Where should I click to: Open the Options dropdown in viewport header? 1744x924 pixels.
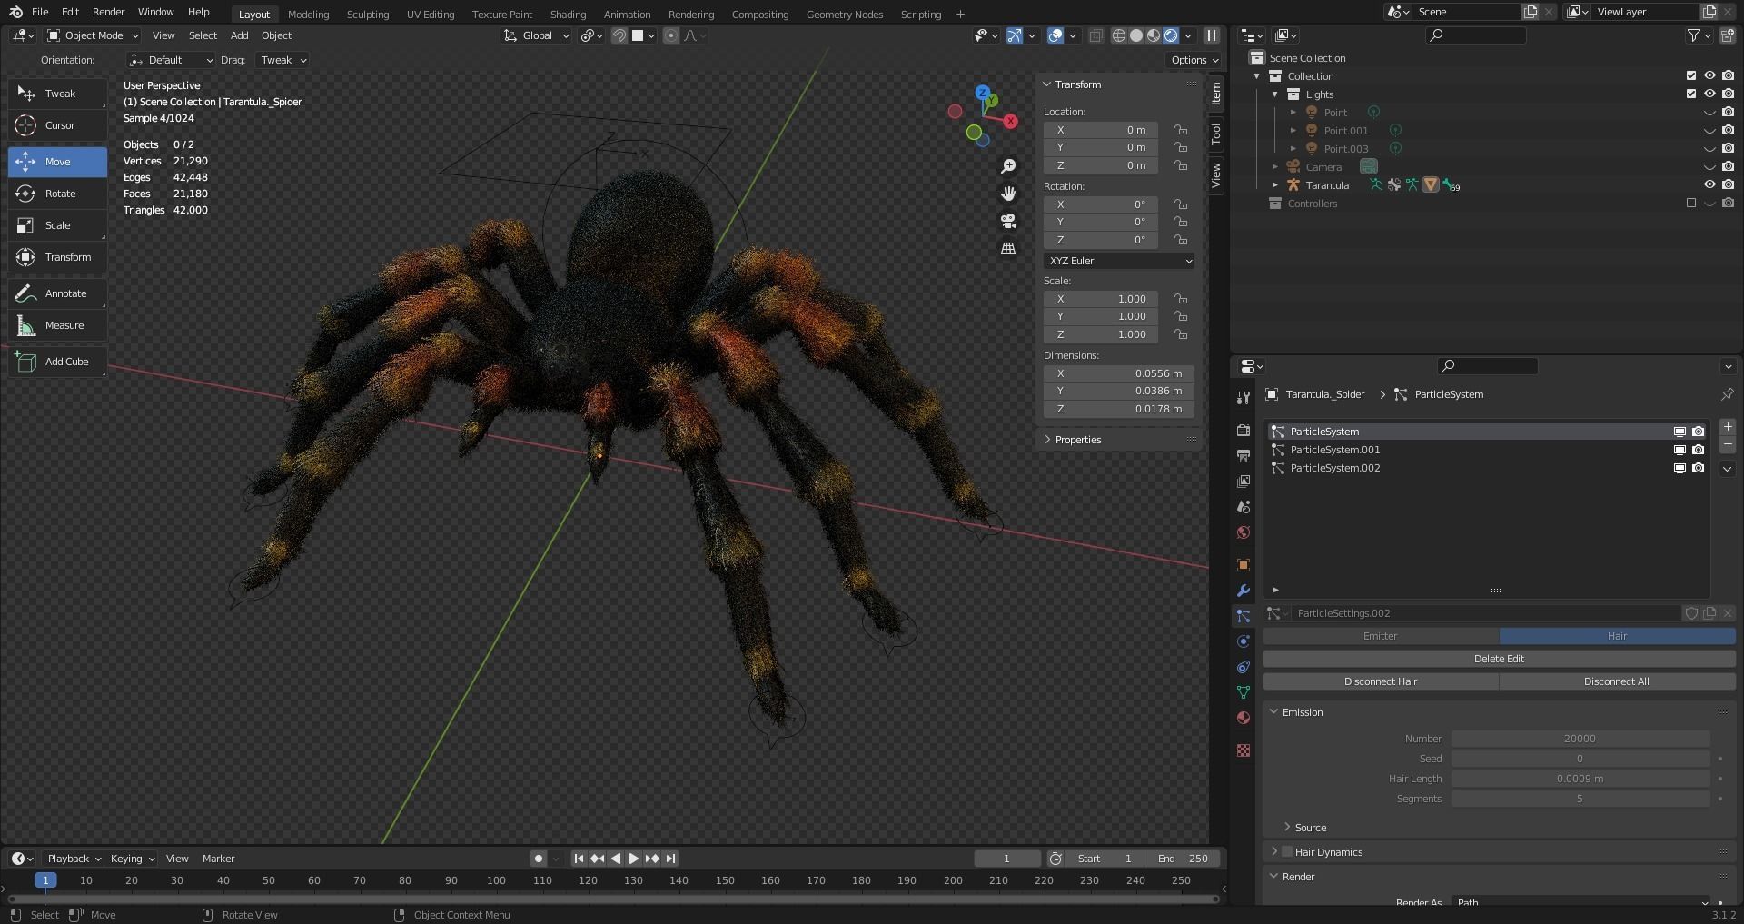pos(1194,60)
